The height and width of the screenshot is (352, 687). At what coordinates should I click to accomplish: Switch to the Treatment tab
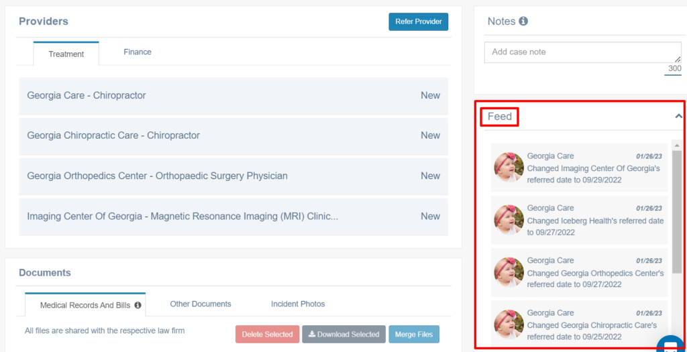click(x=66, y=54)
